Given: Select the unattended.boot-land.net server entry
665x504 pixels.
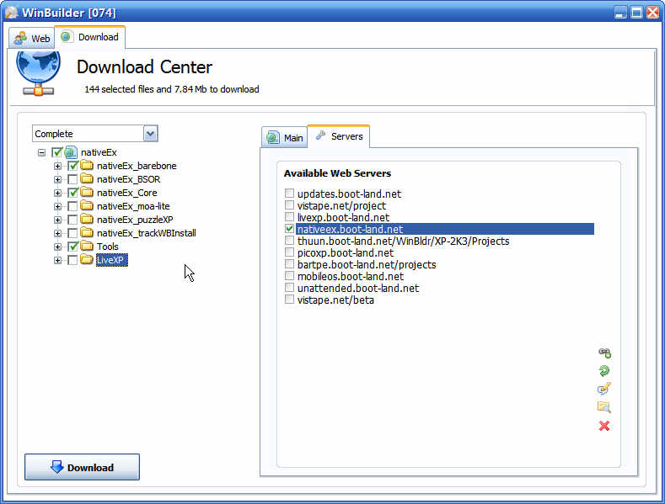Looking at the screenshot, I should 358,288.
